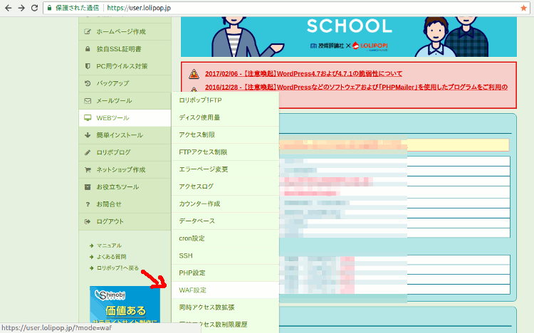Viewport: 534px width, 333px height.
Task: Choose 同時アクセス数拡張 from the submenu
Action: coord(225,307)
